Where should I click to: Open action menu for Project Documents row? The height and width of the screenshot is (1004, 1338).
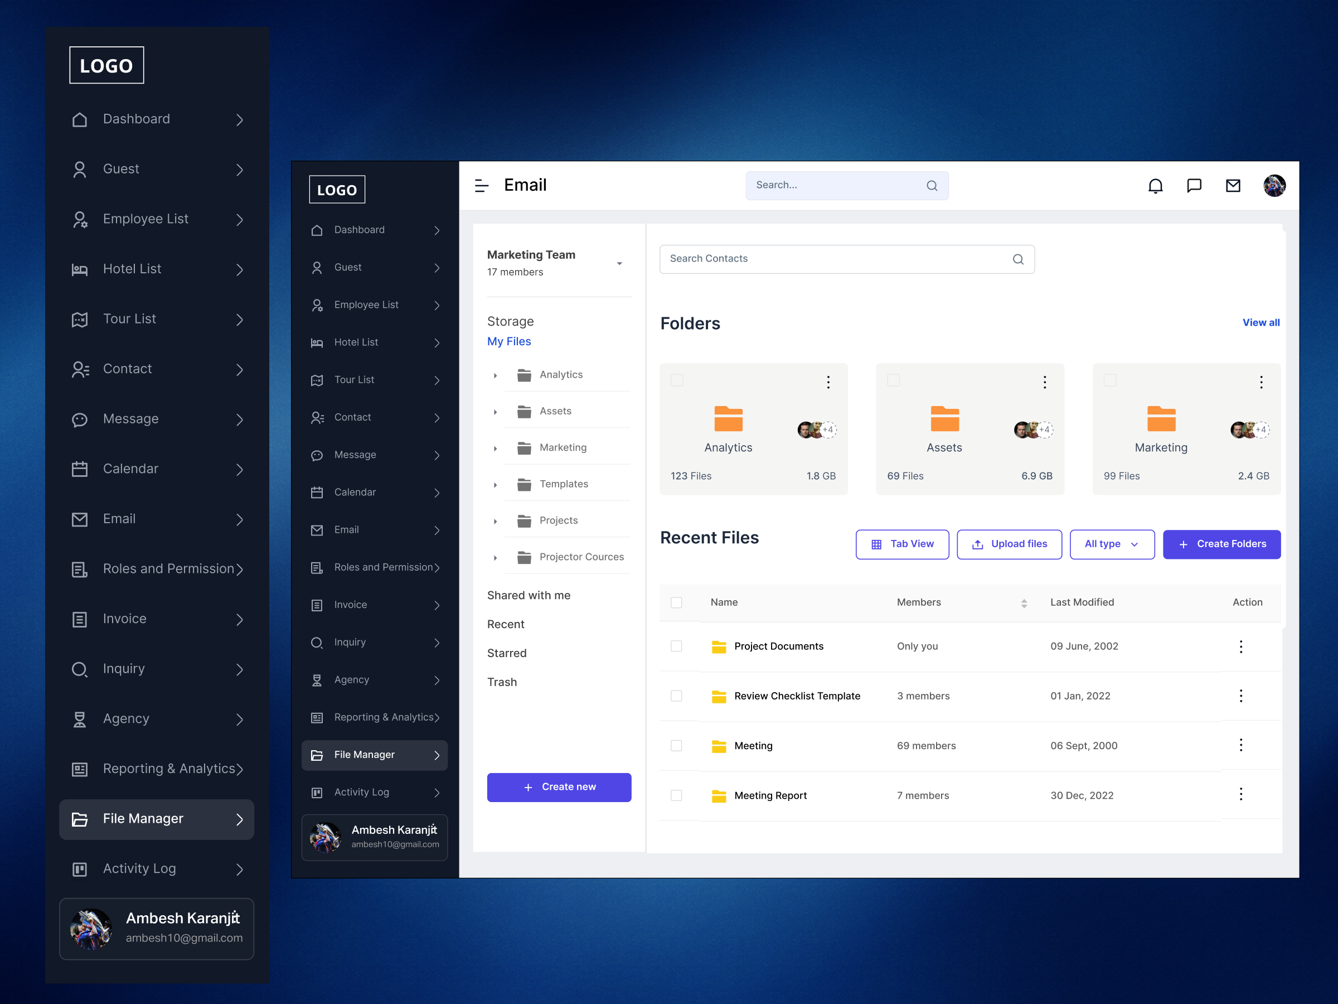pos(1241,646)
